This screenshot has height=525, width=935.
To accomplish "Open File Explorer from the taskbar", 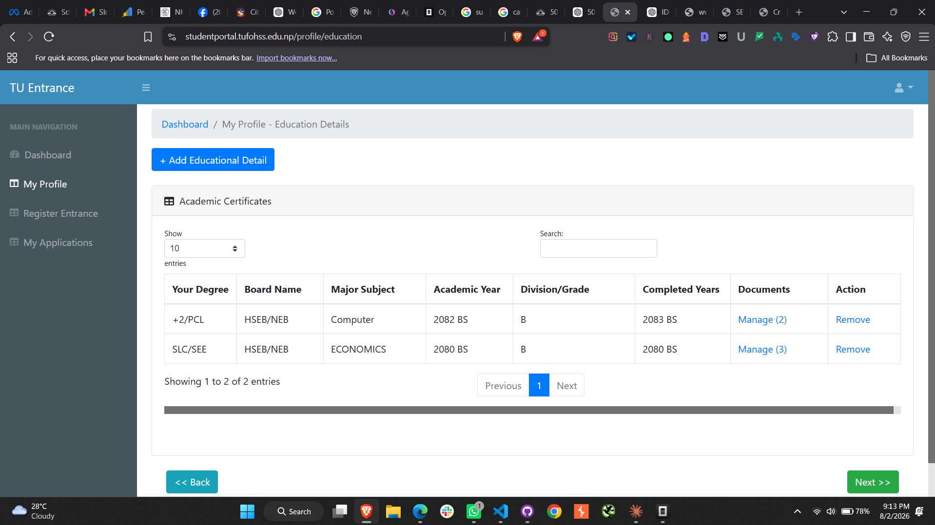I will [393, 511].
